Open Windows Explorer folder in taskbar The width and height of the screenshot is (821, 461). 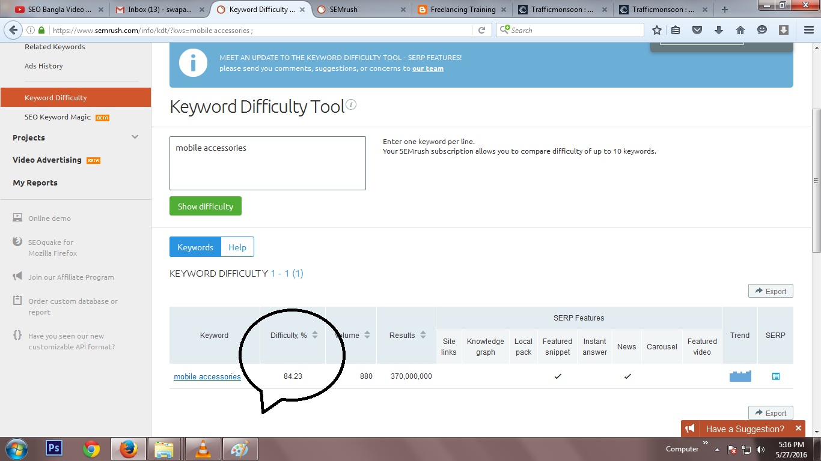click(x=165, y=449)
